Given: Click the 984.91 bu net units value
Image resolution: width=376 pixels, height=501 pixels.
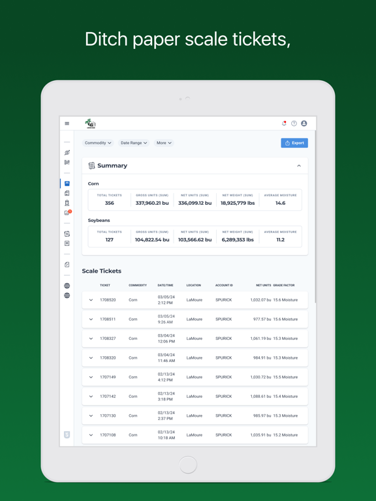Looking at the screenshot, I should (262, 358).
